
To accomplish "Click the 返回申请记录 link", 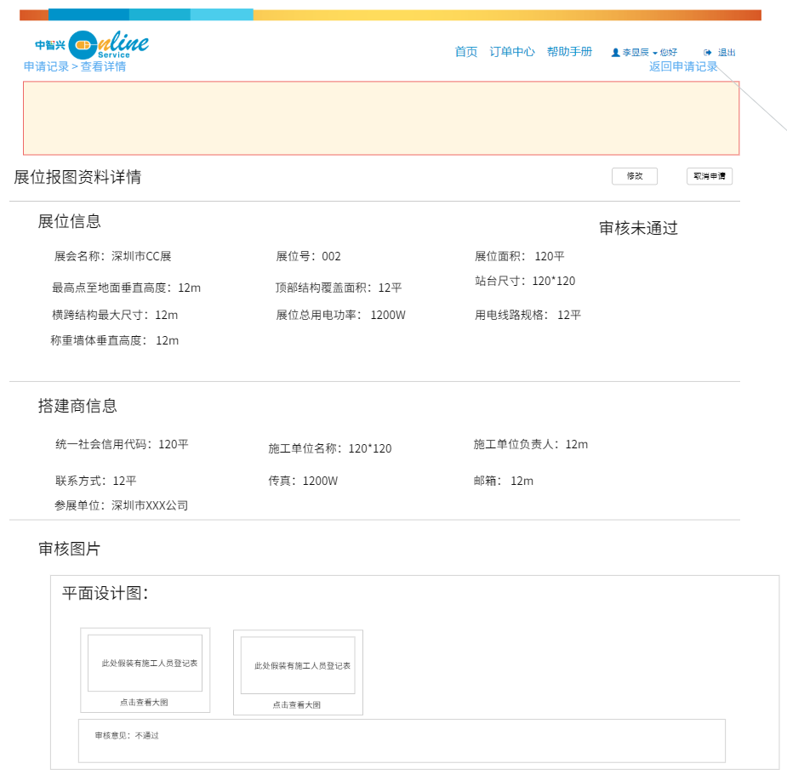I will coord(683,66).
